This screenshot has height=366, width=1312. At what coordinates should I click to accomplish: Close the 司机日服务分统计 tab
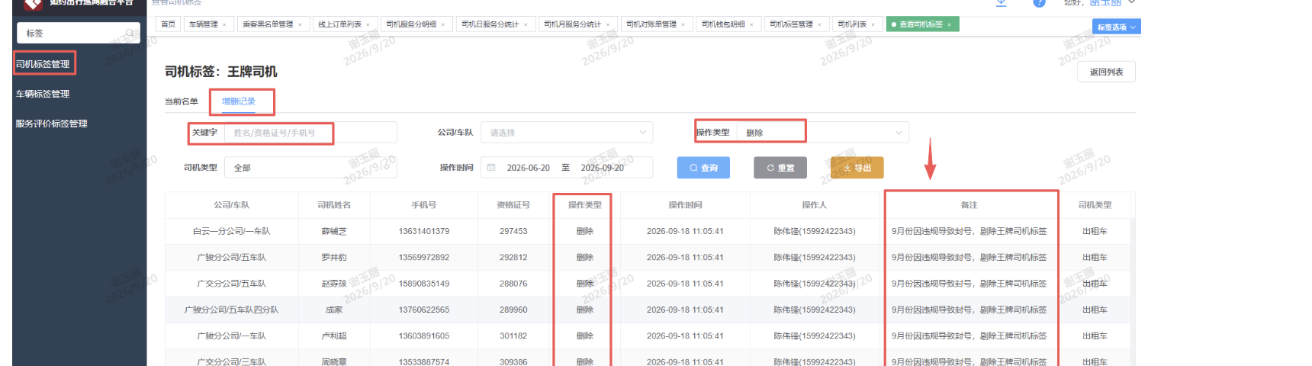click(526, 24)
